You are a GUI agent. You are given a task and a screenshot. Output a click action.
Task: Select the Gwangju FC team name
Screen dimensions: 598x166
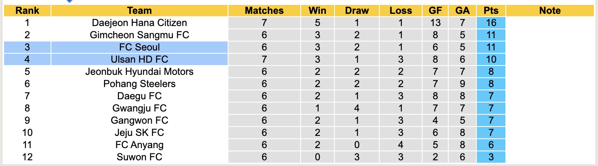point(139,108)
